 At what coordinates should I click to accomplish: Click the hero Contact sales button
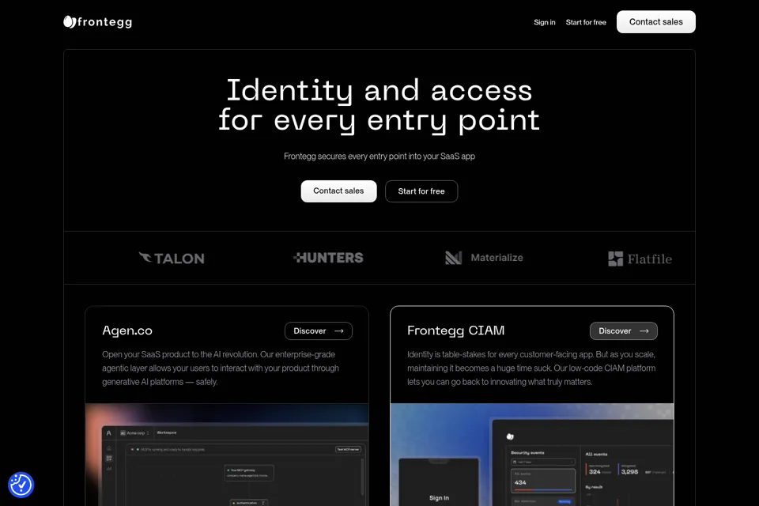point(338,191)
